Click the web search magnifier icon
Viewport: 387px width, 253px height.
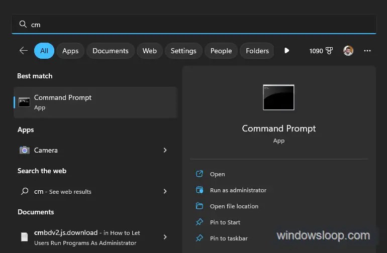pyautogui.click(x=25, y=191)
